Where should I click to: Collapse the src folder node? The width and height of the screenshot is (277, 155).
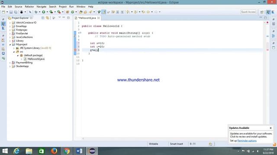click(x=14, y=52)
